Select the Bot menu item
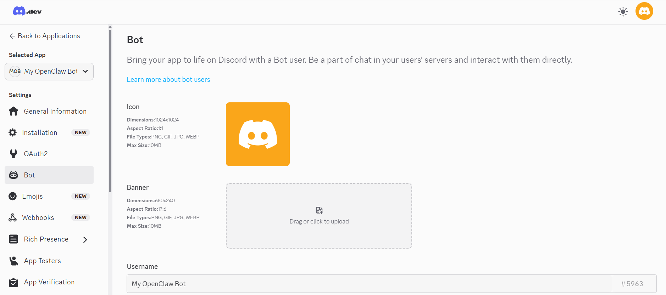 (49, 175)
